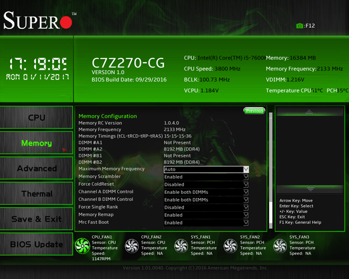Click the CPU_FAN2 fan icon
The image size is (349, 279).
(131, 246)
